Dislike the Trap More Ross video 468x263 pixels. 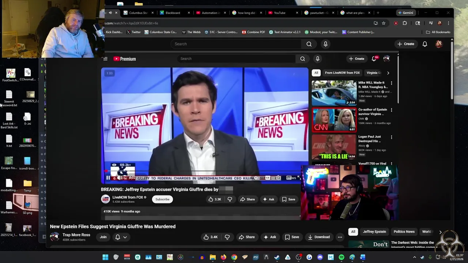227,237
